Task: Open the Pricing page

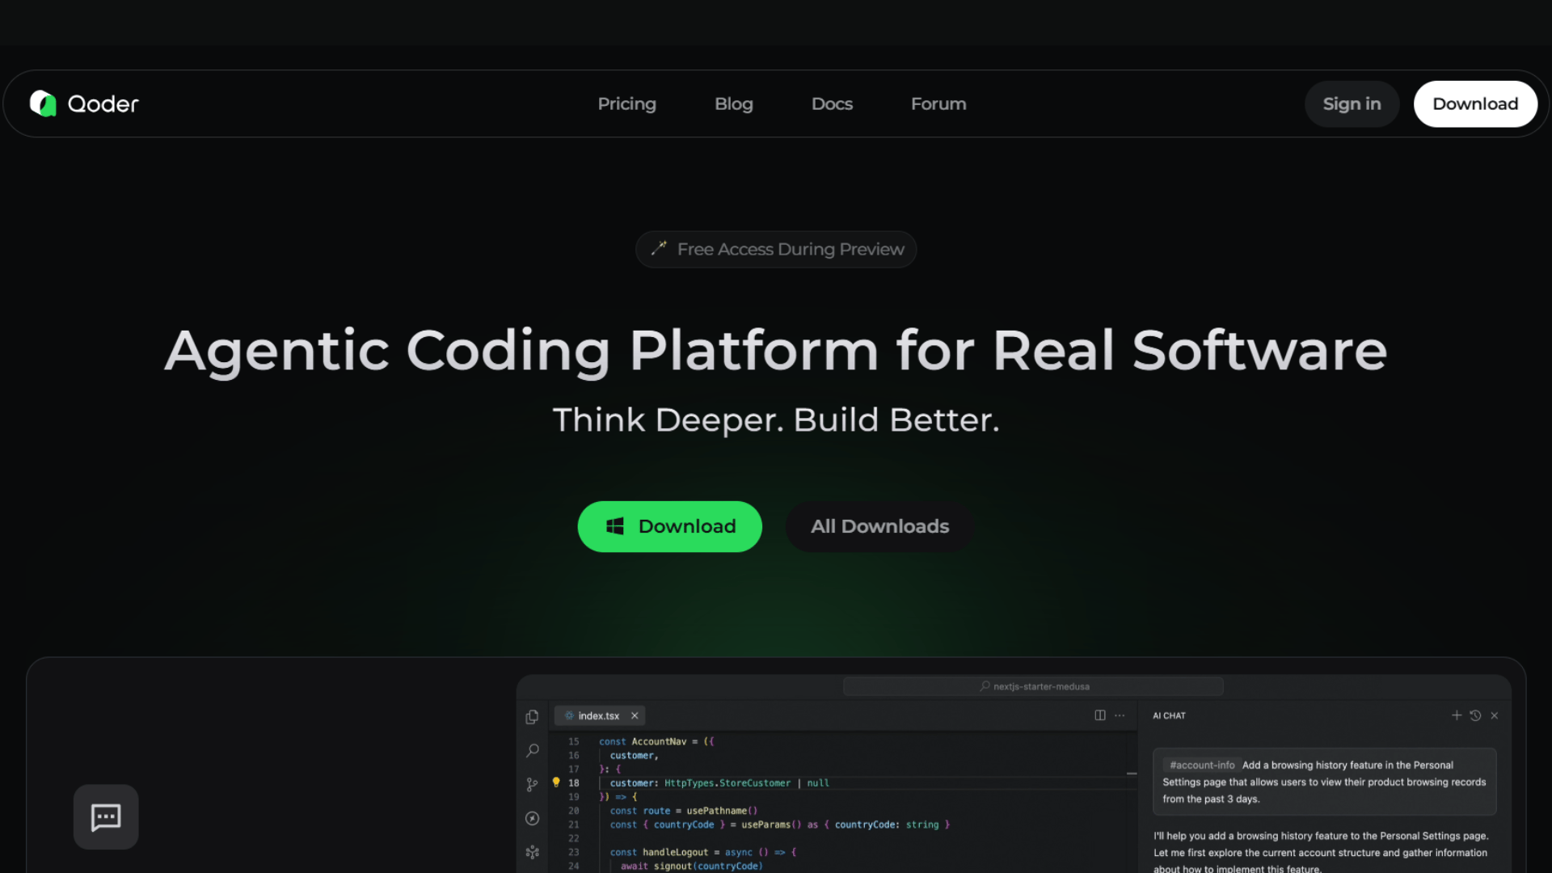Action: (626, 103)
